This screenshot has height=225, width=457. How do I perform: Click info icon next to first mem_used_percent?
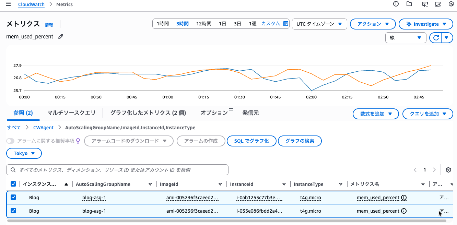point(404,198)
